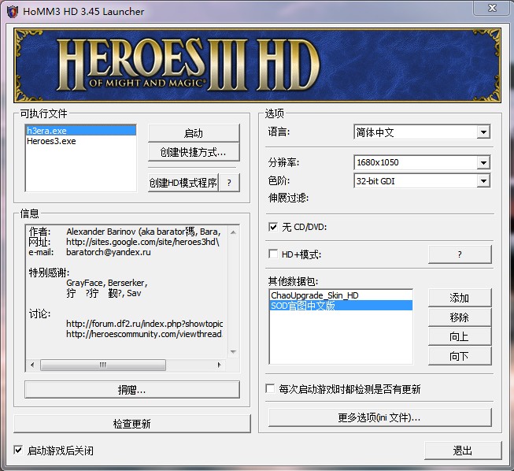Click the 退出 exit button
The width and height of the screenshot is (514, 471).
coord(463,451)
